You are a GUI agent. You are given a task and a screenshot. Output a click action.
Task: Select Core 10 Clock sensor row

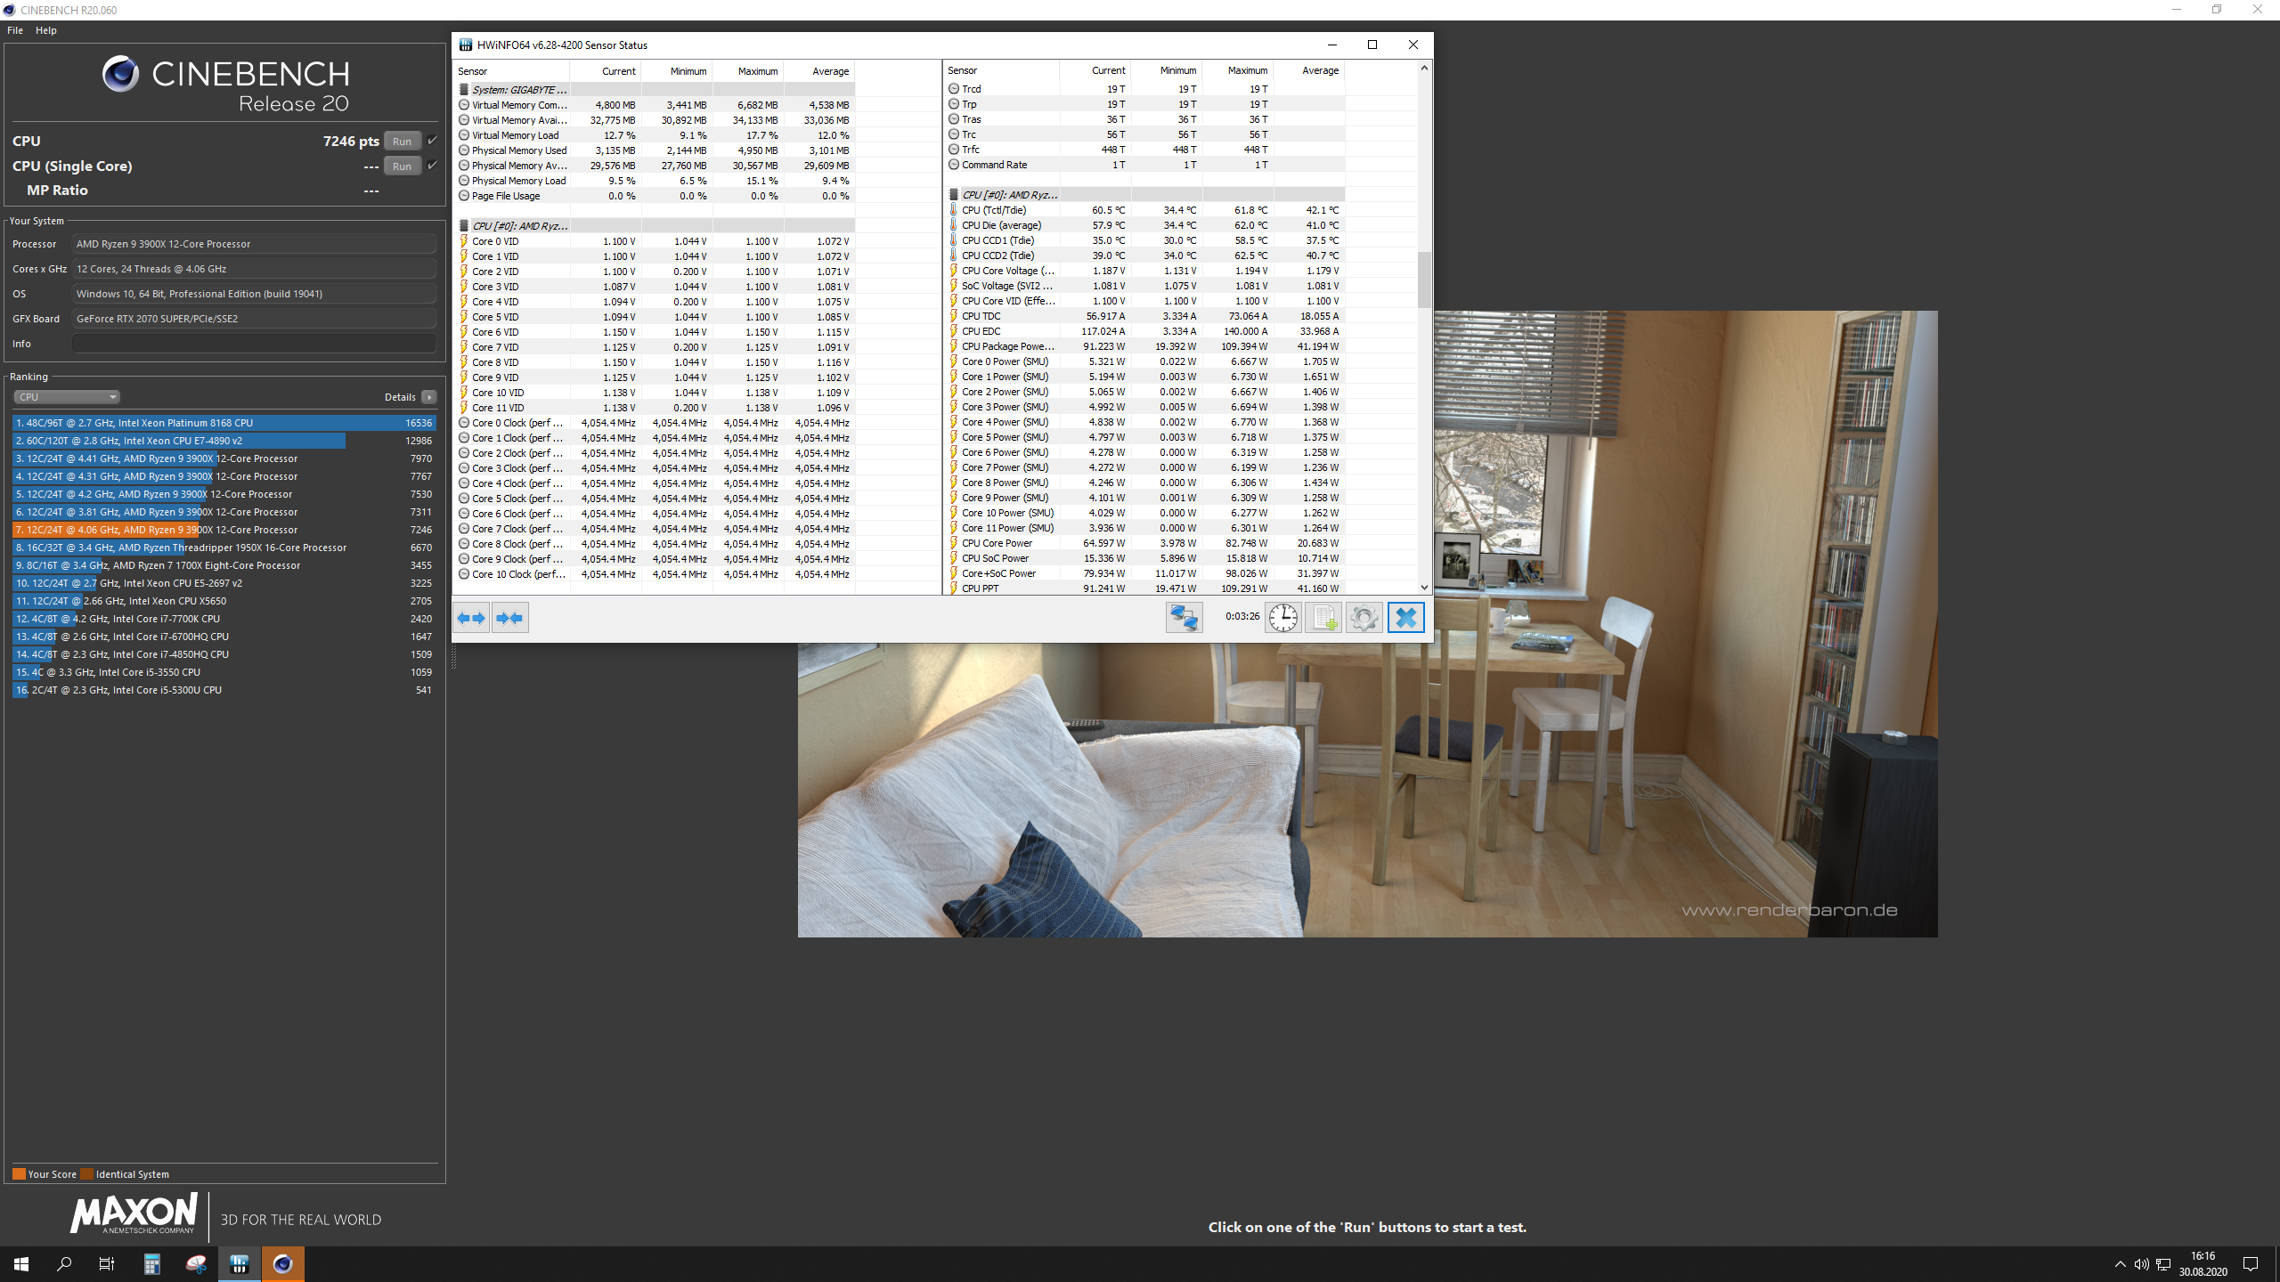(x=655, y=574)
